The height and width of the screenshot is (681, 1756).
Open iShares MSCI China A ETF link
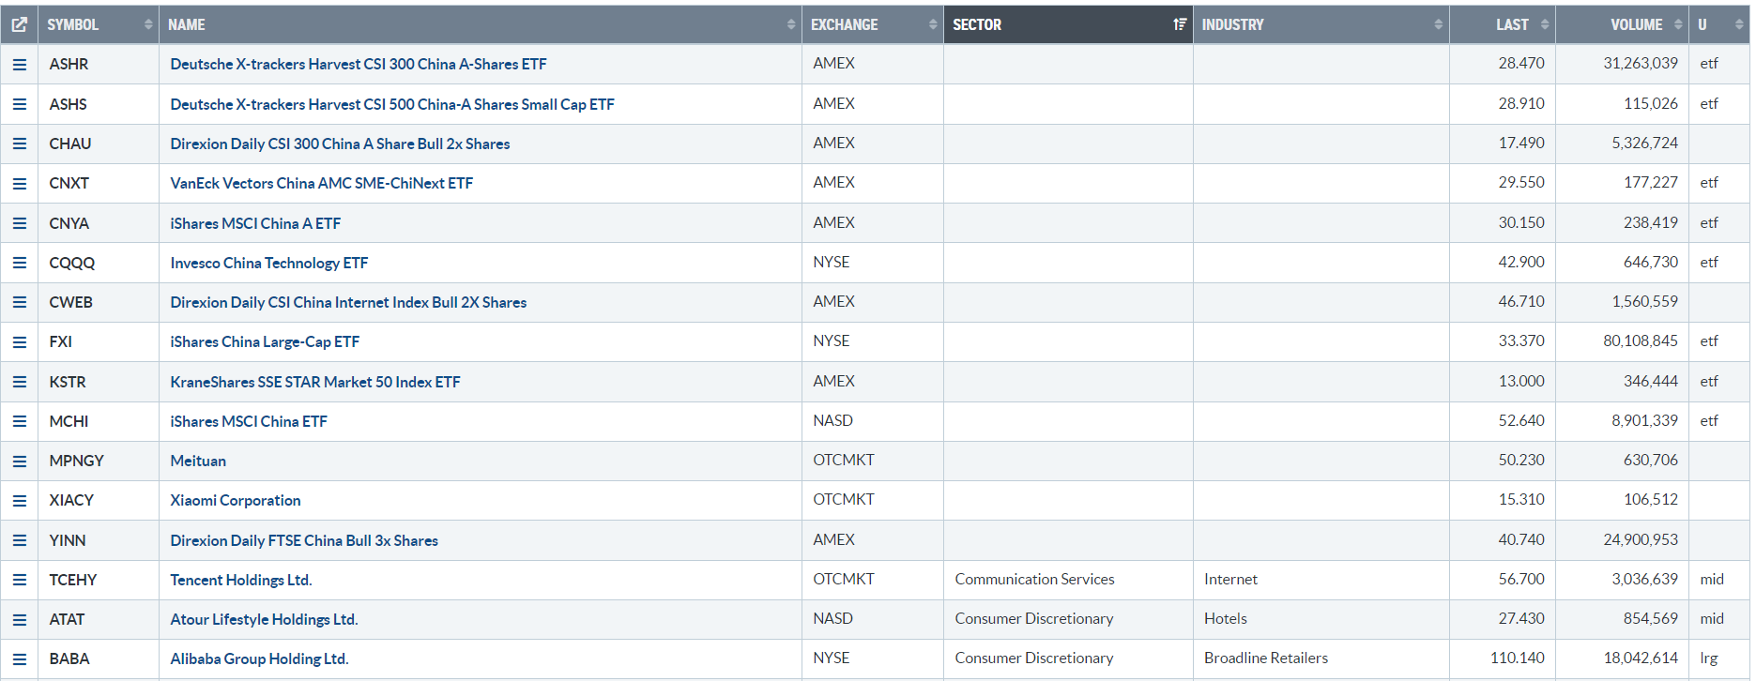click(x=255, y=223)
